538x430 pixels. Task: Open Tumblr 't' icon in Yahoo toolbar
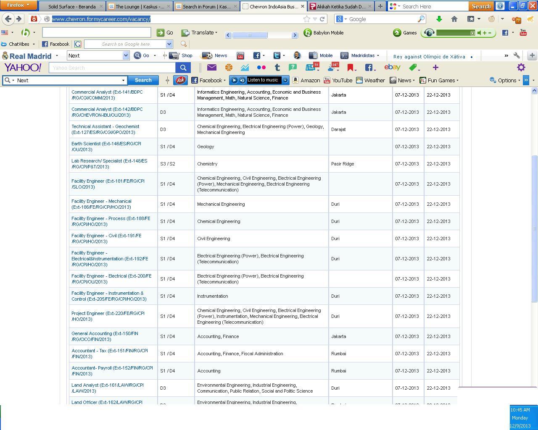277,67
